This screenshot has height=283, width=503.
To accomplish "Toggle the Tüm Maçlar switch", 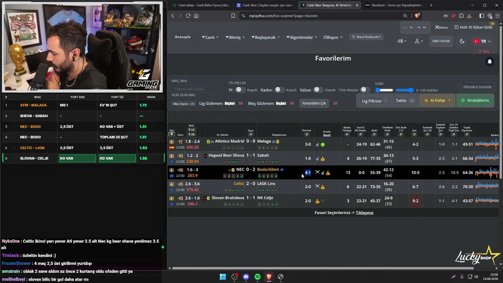I will 365,90.
